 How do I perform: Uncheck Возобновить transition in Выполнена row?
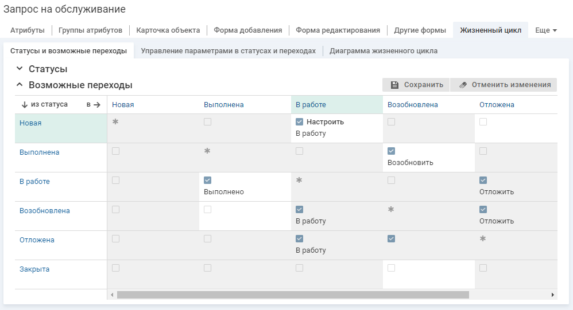[x=391, y=151]
